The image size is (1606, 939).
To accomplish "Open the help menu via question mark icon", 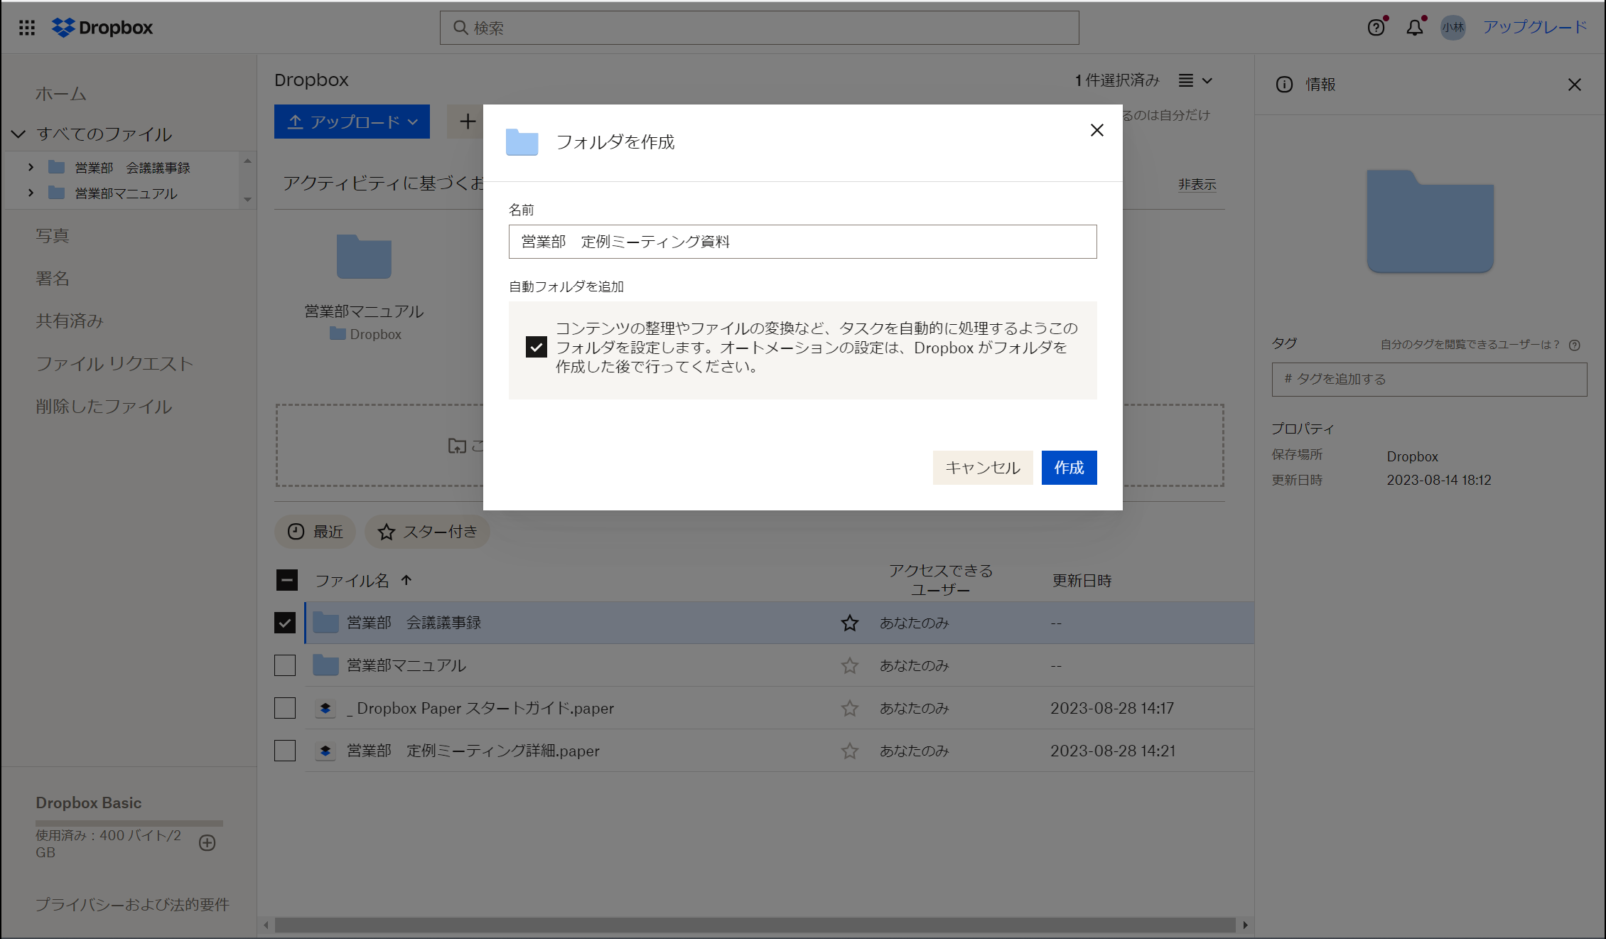I will pos(1376,27).
